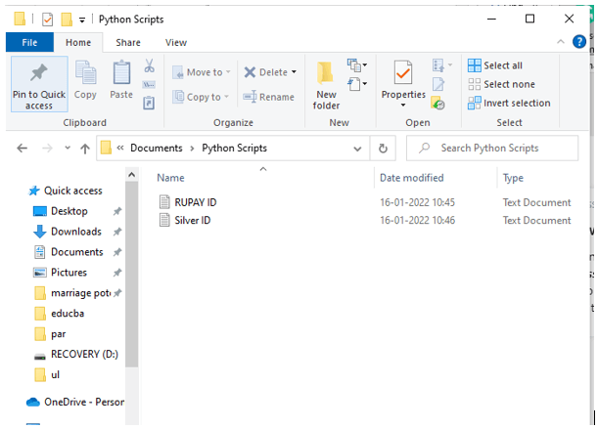
Task: Click the Forward navigation arrow
Action: (47, 148)
